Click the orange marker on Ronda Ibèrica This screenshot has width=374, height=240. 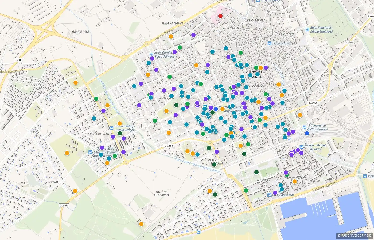171,37
